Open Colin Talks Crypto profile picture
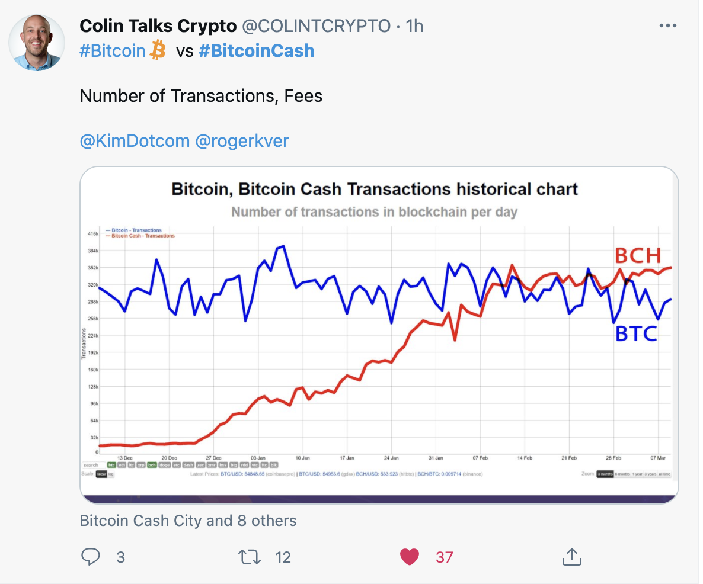 (x=37, y=43)
